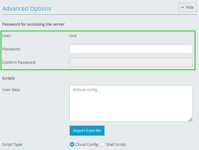This screenshot has height=150, width=199.
Task: Click the 'Password for accessing the server' heading
Action: coord(33,24)
